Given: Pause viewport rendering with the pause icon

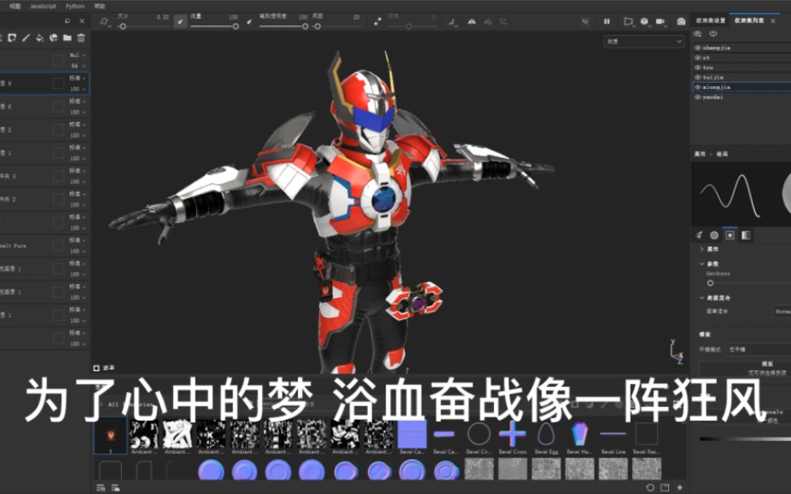Looking at the screenshot, I should [606, 21].
